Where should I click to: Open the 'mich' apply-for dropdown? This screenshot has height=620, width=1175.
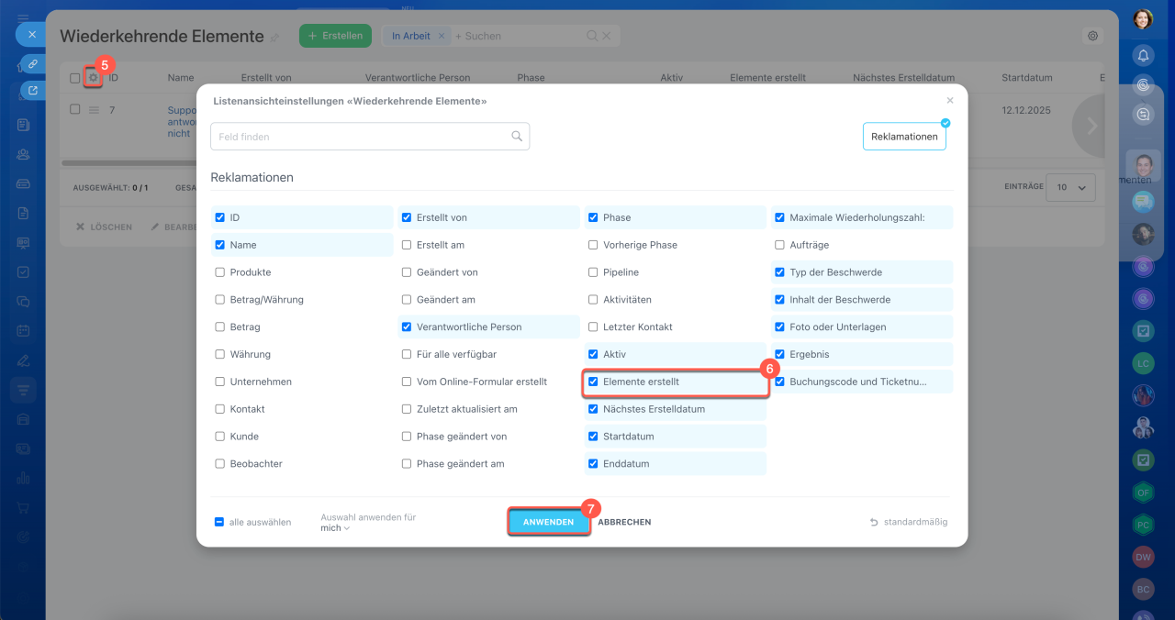[x=335, y=528]
